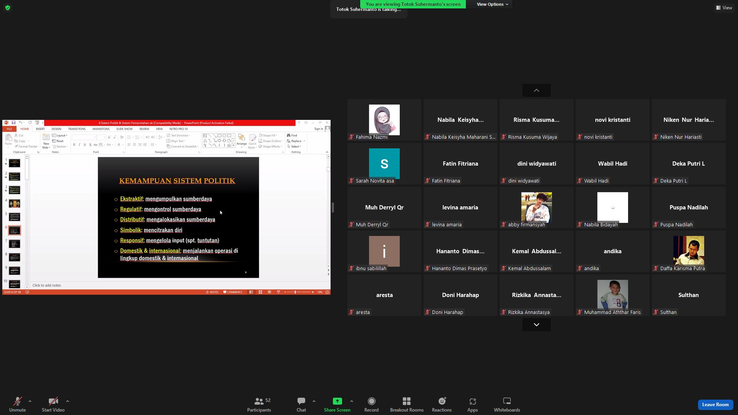Toggle the COMMENTS pane in status bar
This screenshot has height=415, width=738.
233,292
